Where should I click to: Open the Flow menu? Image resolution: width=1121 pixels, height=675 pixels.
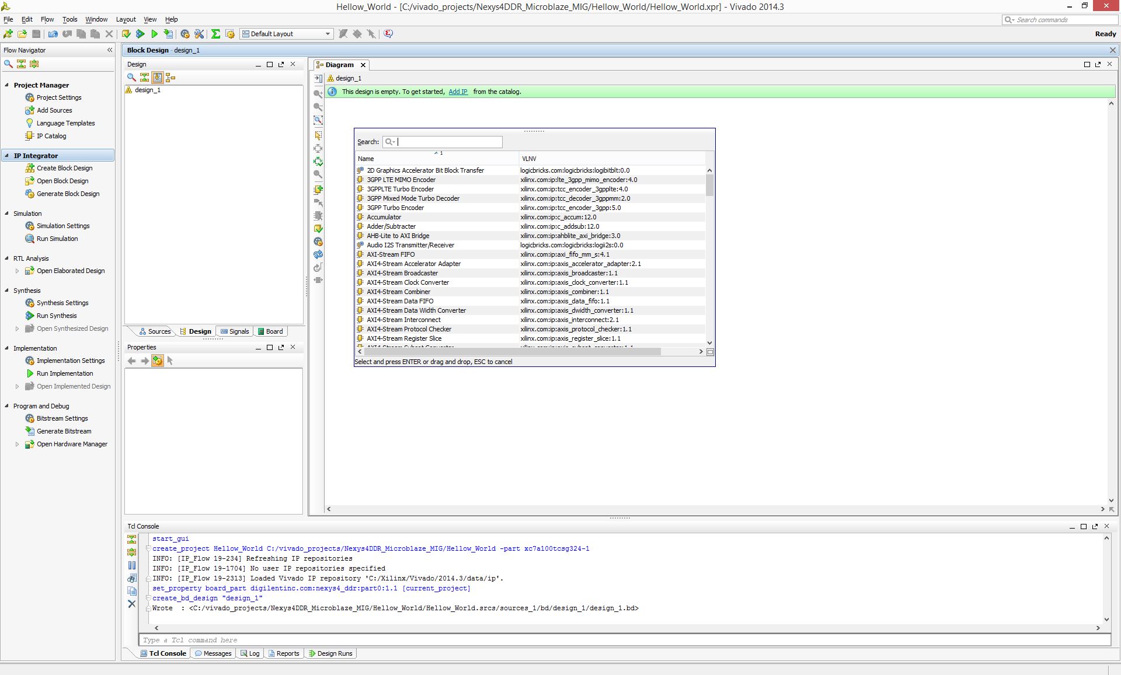click(x=47, y=19)
